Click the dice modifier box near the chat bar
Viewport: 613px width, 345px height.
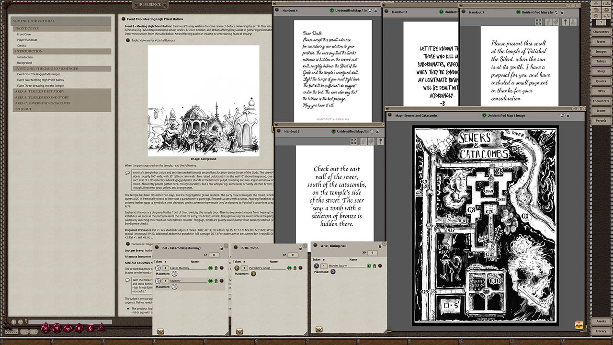(11, 332)
